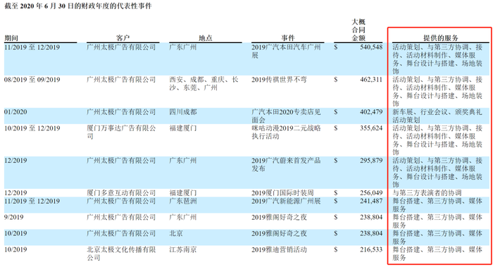493x267 pixels.
Task: Click the 四川成都 location cell
Action: [183, 112]
